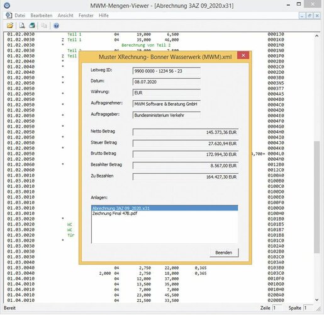Click the Währung field EUR

[x=167, y=93]
